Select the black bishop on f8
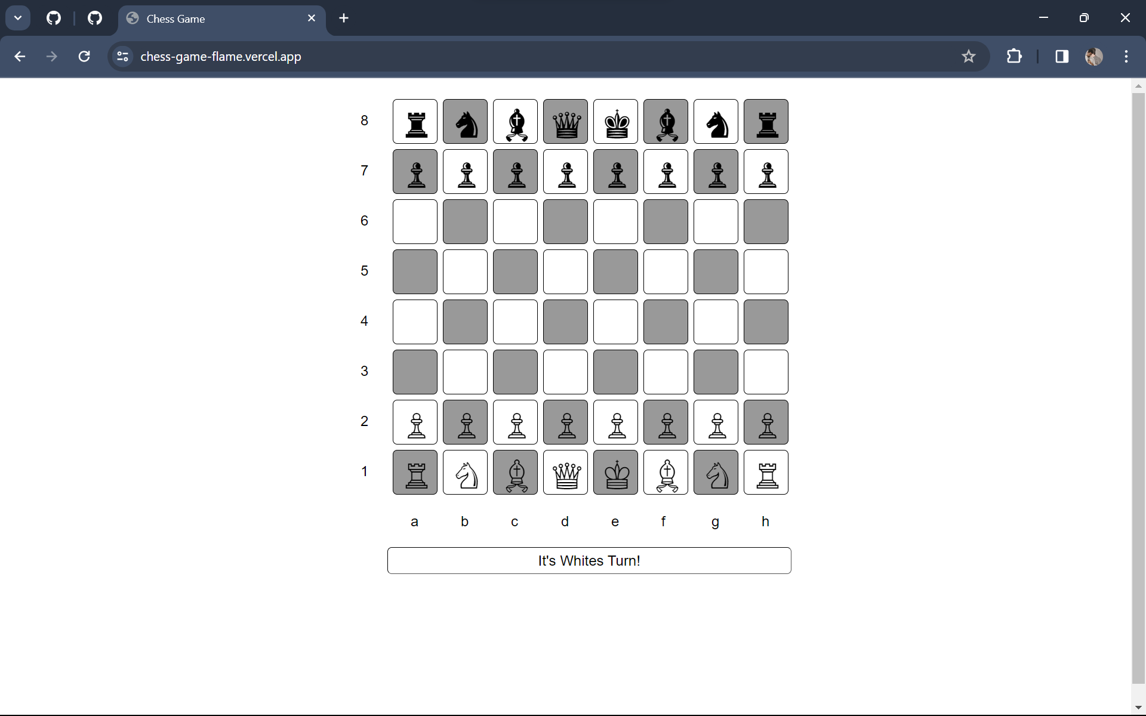The height and width of the screenshot is (716, 1146). point(666,121)
